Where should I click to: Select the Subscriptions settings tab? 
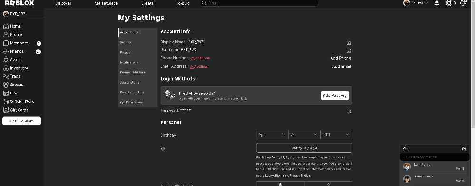click(x=138, y=82)
